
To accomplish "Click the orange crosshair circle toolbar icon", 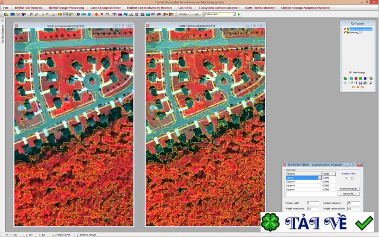I will click(96, 14).
